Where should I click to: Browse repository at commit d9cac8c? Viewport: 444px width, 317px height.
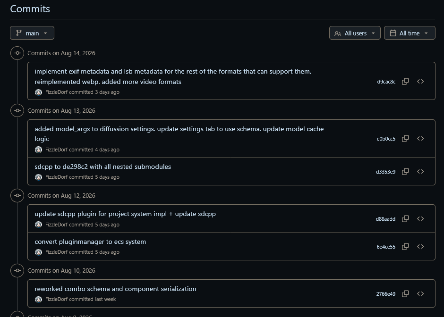(420, 82)
